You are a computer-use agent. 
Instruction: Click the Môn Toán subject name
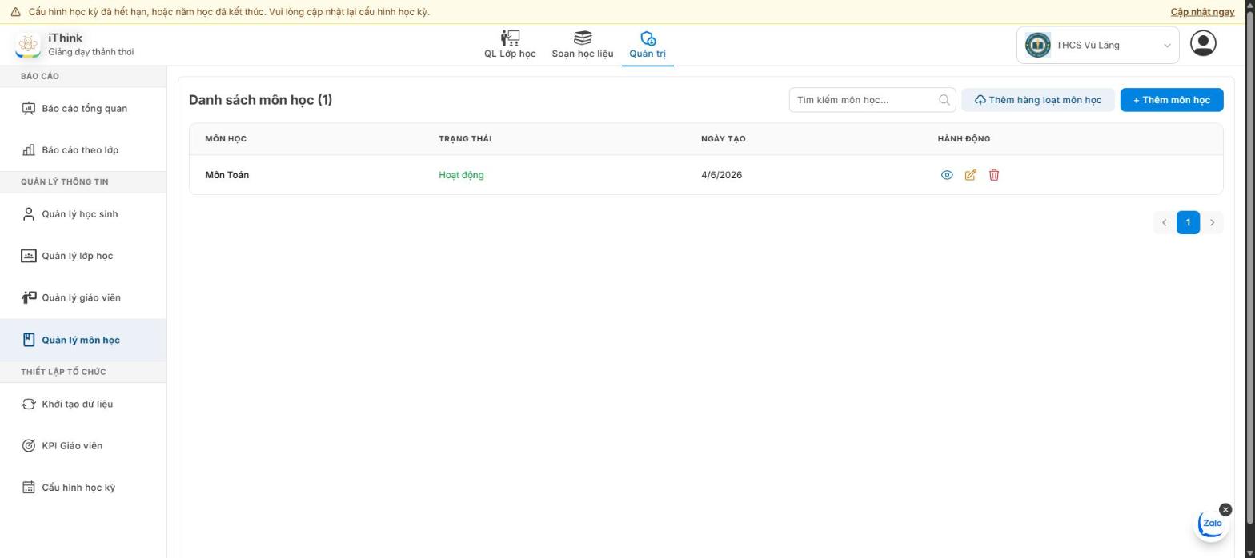click(227, 175)
